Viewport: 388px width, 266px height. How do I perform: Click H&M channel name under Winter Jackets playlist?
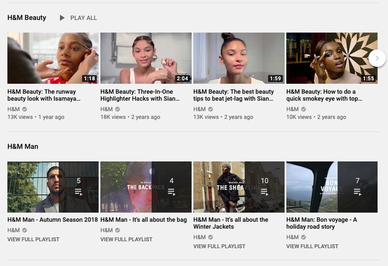pos(199,237)
